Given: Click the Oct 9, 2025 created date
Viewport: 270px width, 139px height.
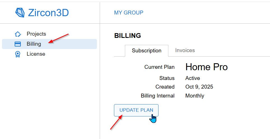Looking at the screenshot, I should pyautogui.click(x=199, y=87).
